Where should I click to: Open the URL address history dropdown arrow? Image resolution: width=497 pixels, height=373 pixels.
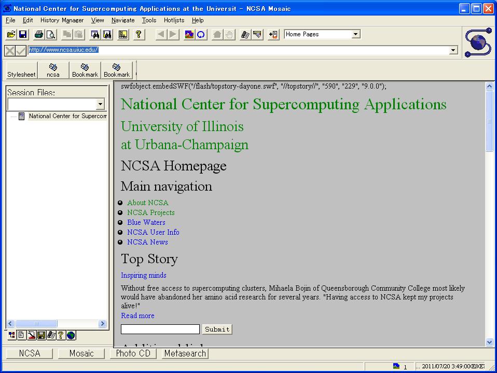[x=453, y=50]
